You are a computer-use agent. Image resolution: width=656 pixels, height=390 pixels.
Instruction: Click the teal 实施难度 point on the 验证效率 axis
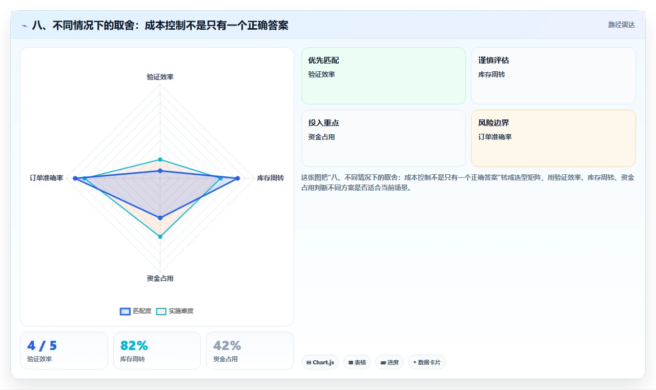[160, 159]
